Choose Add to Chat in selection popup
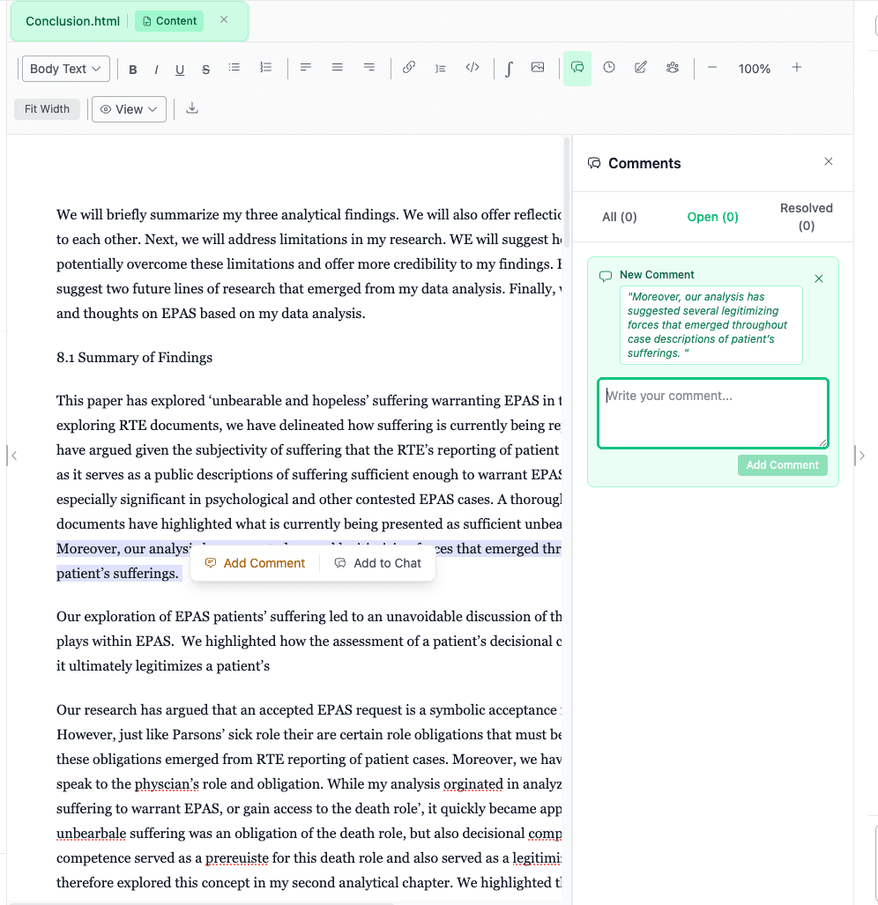Viewport: 878px width, 905px height. point(378,563)
